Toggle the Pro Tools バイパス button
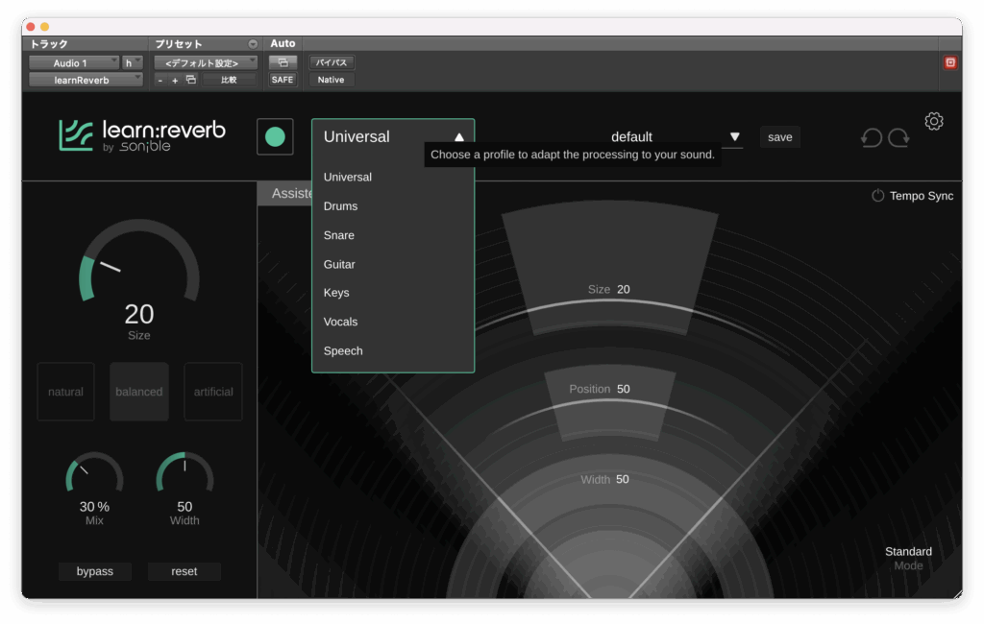The width and height of the screenshot is (984, 624). tap(331, 62)
